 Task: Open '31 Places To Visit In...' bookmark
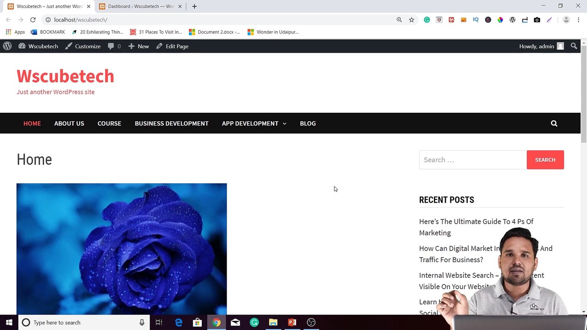coord(155,32)
